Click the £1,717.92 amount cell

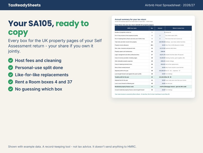pos(160,48)
